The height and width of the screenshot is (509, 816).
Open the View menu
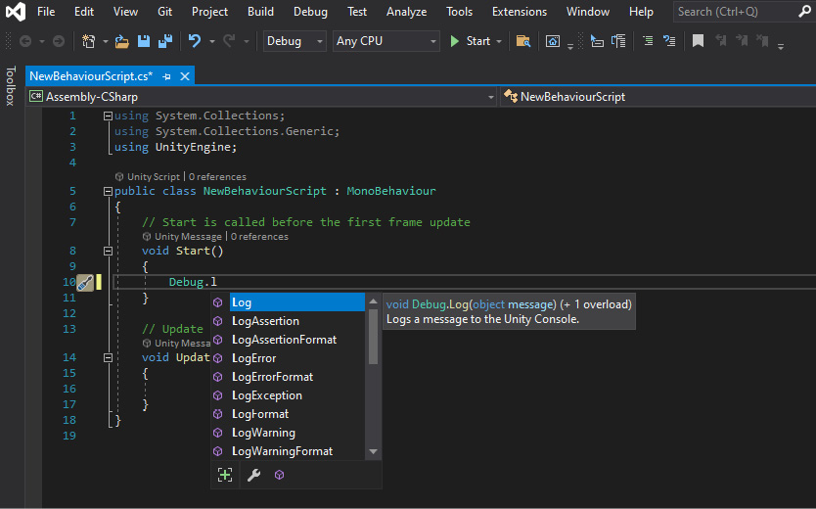pos(125,12)
